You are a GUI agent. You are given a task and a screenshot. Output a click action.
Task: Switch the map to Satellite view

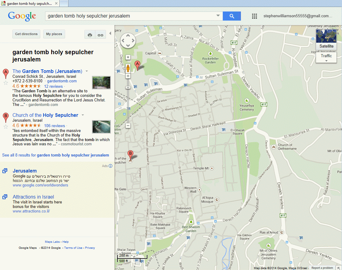[x=326, y=39]
